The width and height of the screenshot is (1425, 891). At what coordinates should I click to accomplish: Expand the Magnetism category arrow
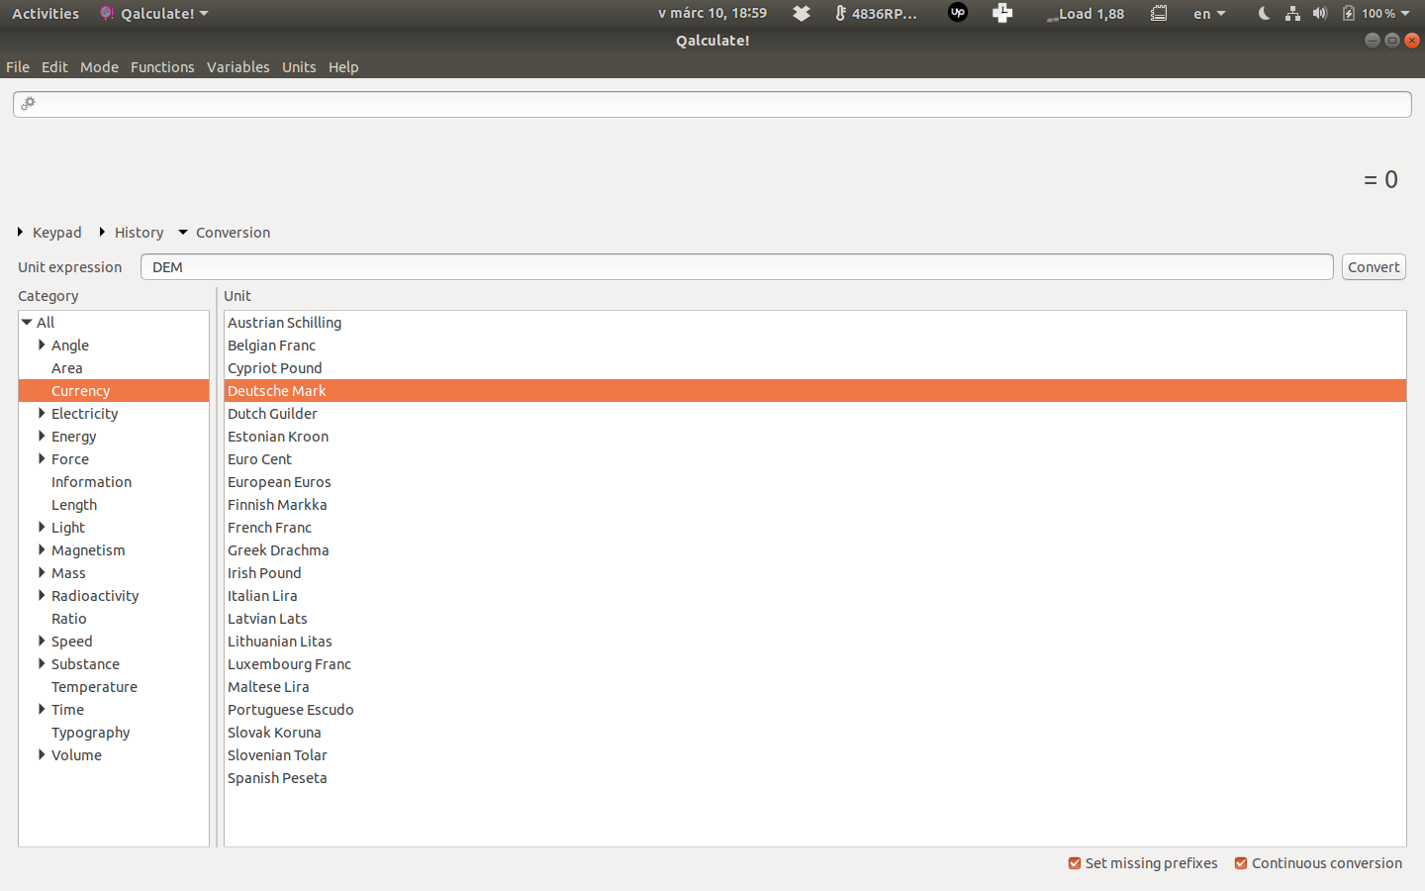tap(42, 550)
